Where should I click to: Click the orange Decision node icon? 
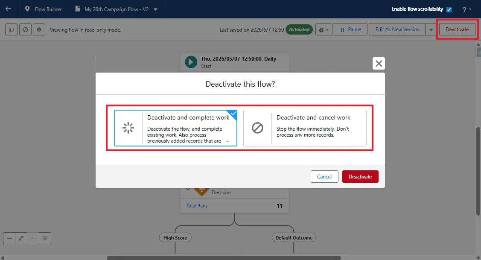pyautogui.click(x=201, y=191)
